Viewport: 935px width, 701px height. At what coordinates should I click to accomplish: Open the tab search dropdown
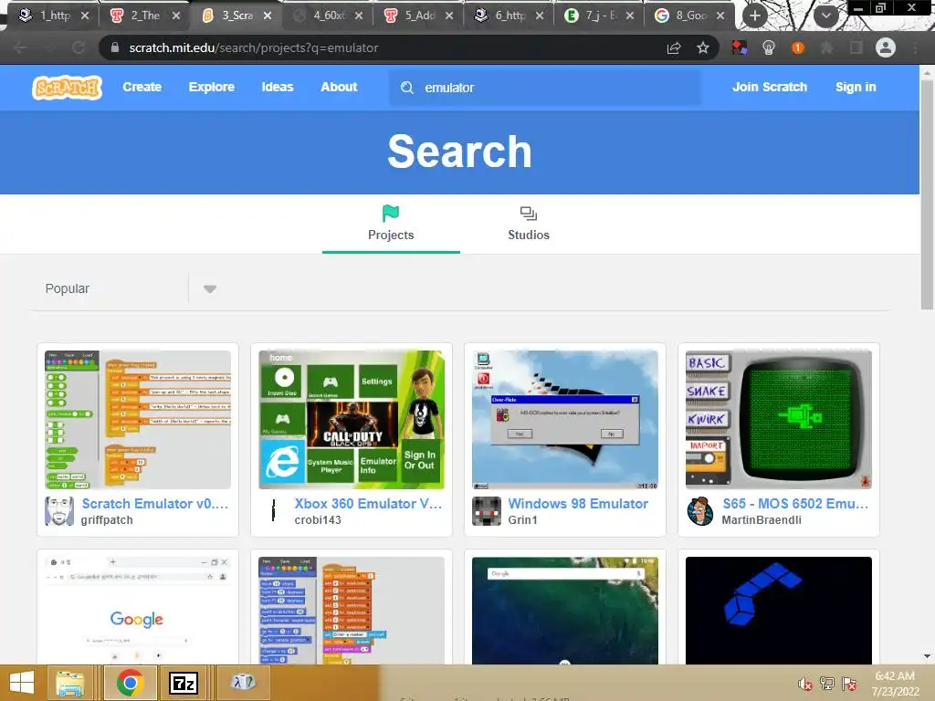[x=825, y=16]
